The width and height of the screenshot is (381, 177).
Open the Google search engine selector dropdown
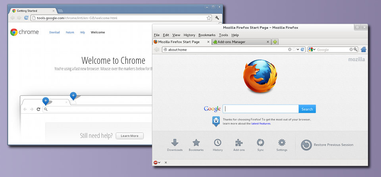pos(312,49)
